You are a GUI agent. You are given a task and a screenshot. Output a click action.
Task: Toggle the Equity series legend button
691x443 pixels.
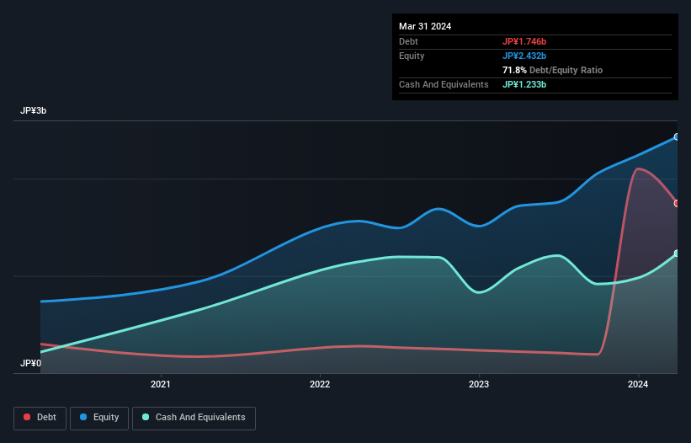tap(99, 418)
